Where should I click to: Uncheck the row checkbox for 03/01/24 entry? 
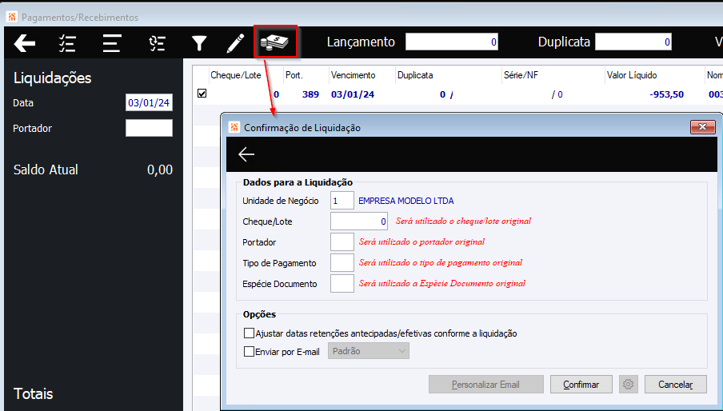(x=202, y=94)
